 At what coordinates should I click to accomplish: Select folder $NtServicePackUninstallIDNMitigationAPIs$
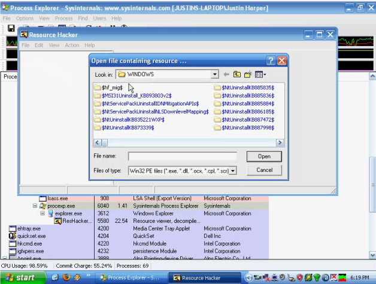click(147, 104)
